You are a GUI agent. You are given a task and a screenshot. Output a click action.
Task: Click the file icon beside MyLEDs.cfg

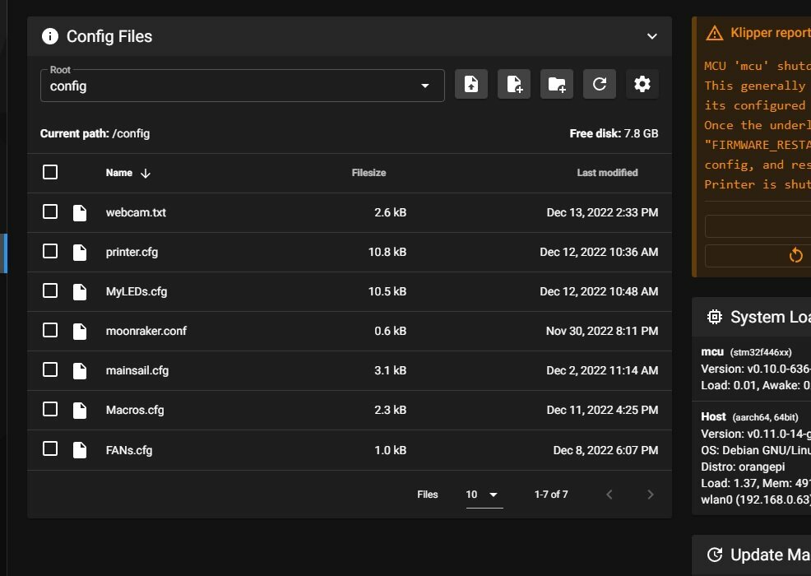coord(80,291)
